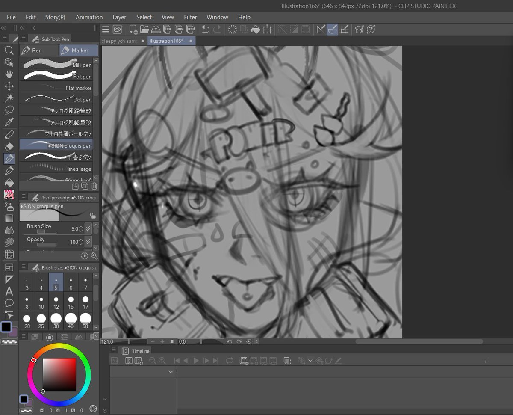Click the Play button in the Timeline
Image resolution: width=513 pixels, height=415 pixels.
click(196, 361)
